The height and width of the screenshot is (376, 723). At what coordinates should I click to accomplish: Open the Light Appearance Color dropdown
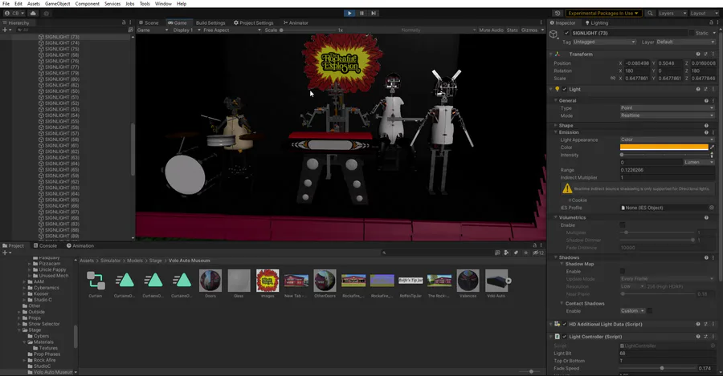pyautogui.click(x=667, y=139)
